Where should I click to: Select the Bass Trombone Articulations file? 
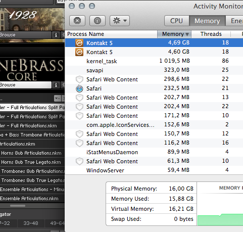point(32,135)
